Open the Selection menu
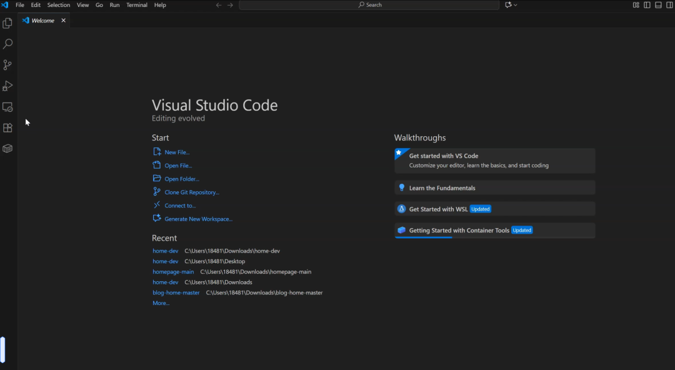Viewport: 675px width, 370px height. point(59,5)
